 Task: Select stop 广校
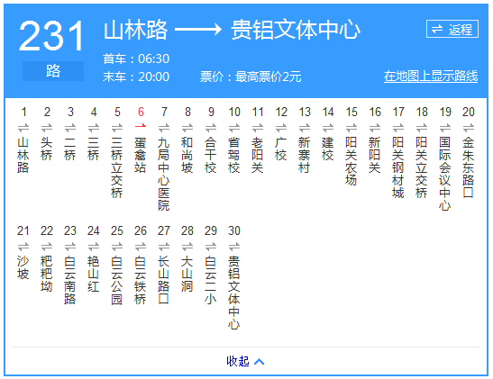(281, 149)
